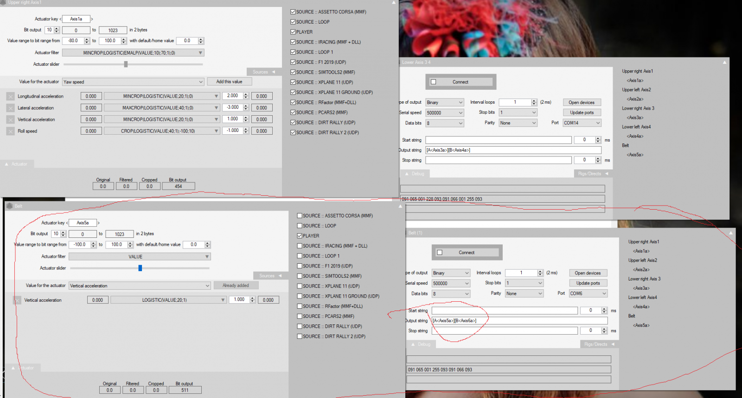
Task: Remove the Longitudinal acceleration value row
Action: (10, 96)
